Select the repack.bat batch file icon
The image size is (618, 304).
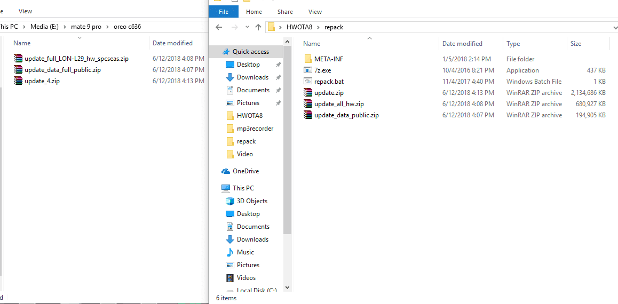(308, 82)
